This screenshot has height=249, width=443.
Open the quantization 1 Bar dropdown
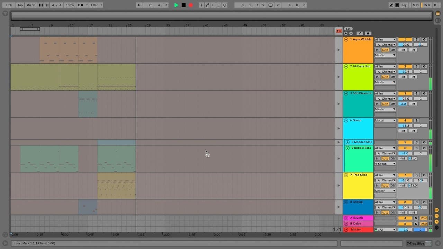tap(96, 5)
